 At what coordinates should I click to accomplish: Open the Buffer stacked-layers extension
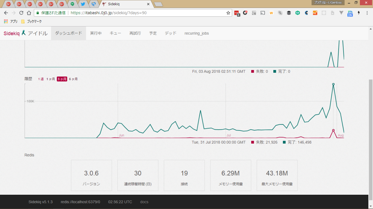pos(289,13)
